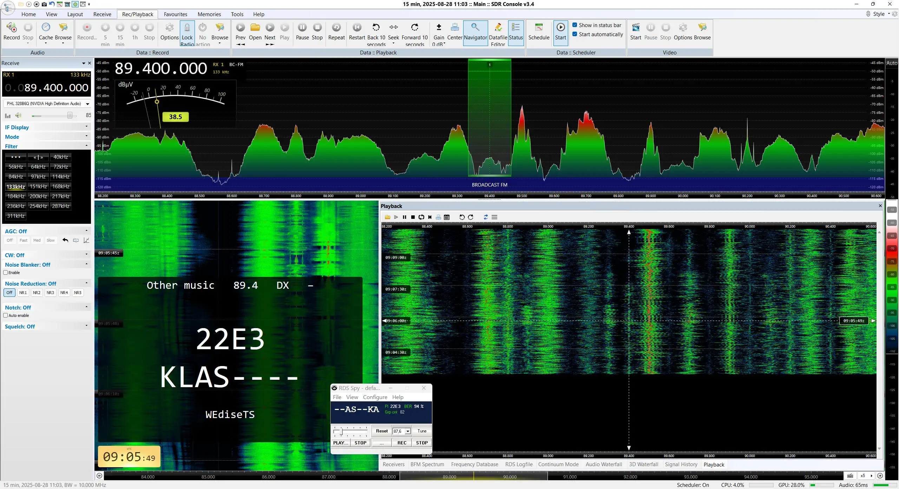Image resolution: width=899 pixels, height=489 pixels.
Task: Toggle Show in status bar checkbox
Action: click(575, 25)
